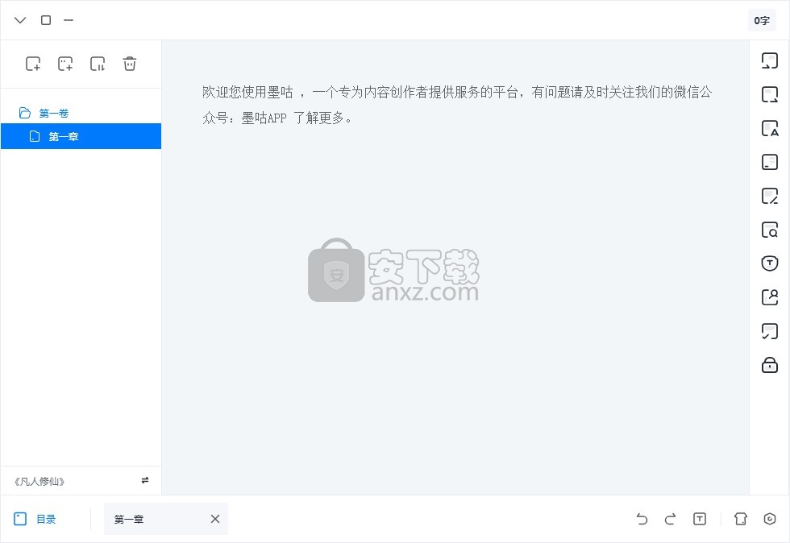Click the chapter sort order icon
790x543 pixels.
pyautogui.click(x=98, y=64)
